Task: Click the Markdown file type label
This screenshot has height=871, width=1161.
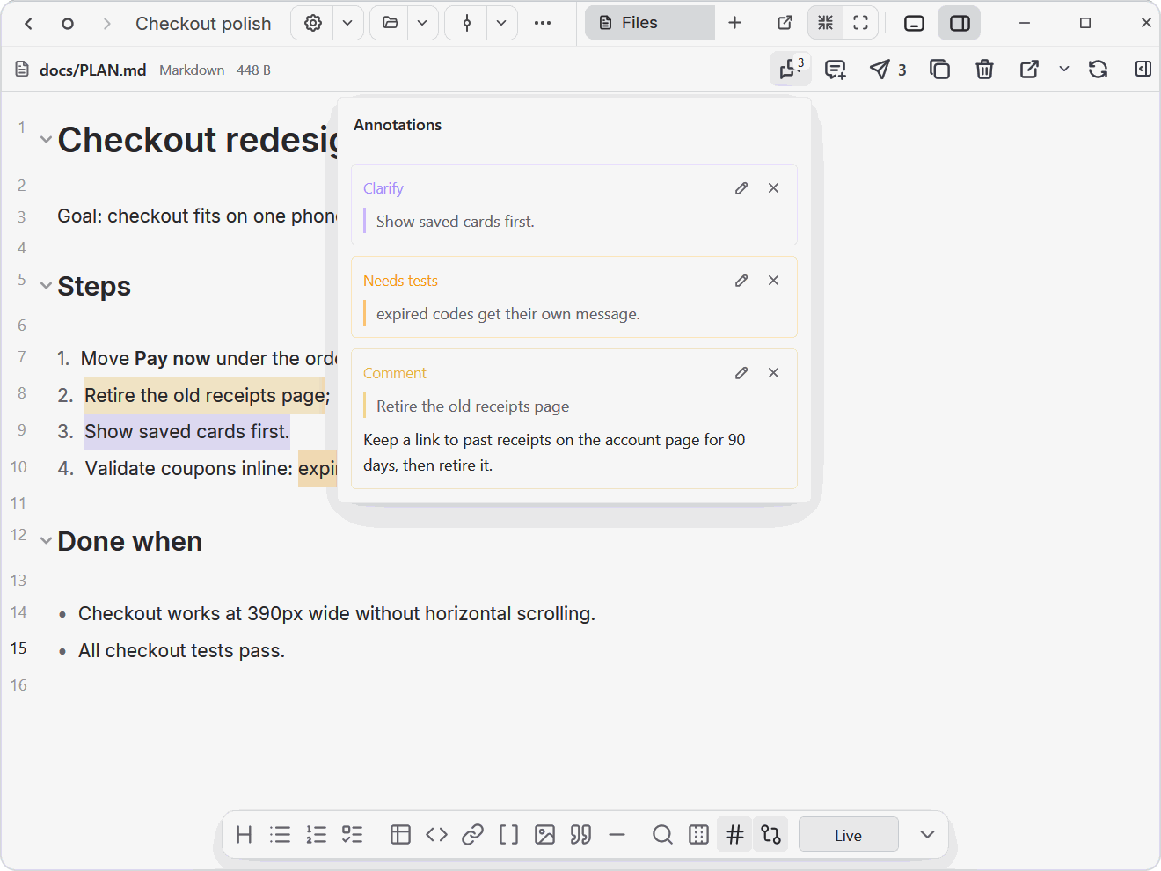Action: [192, 70]
